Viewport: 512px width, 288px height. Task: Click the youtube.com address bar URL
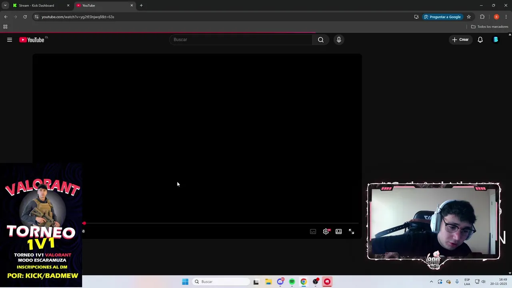[x=78, y=17]
